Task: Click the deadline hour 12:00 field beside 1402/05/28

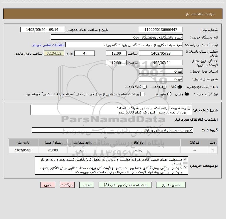Action: click(x=116, y=53)
